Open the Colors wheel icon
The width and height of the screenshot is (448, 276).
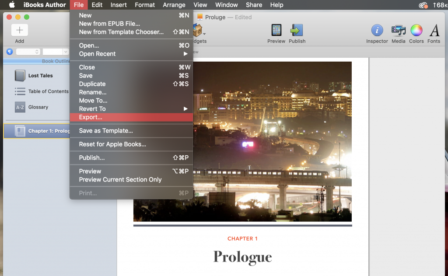click(416, 30)
